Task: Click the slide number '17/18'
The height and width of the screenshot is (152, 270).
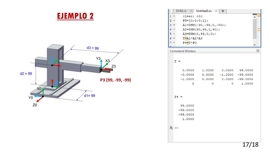Action: click(x=250, y=144)
